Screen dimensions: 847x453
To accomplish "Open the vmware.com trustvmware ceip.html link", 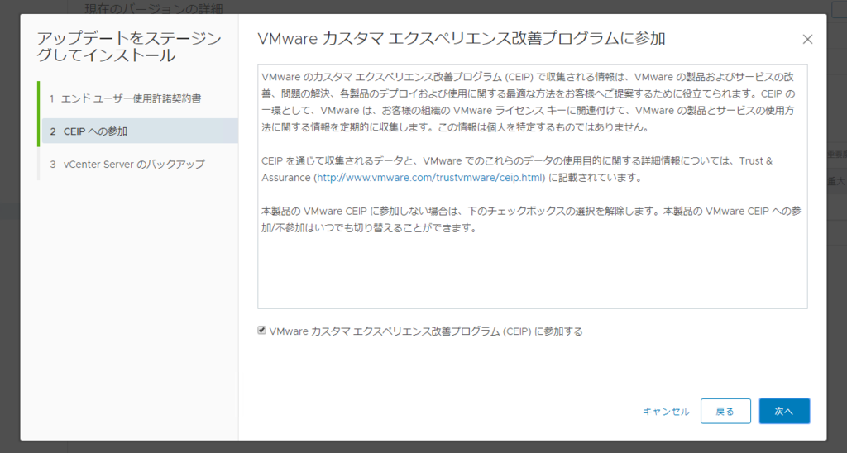I will [429, 178].
